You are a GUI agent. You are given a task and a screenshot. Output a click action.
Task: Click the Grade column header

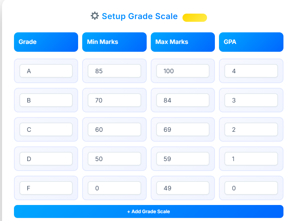click(46, 42)
